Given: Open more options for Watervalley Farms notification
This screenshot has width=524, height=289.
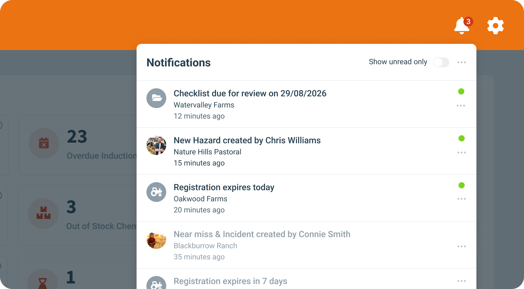Looking at the screenshot, I should tap(461, 106).
